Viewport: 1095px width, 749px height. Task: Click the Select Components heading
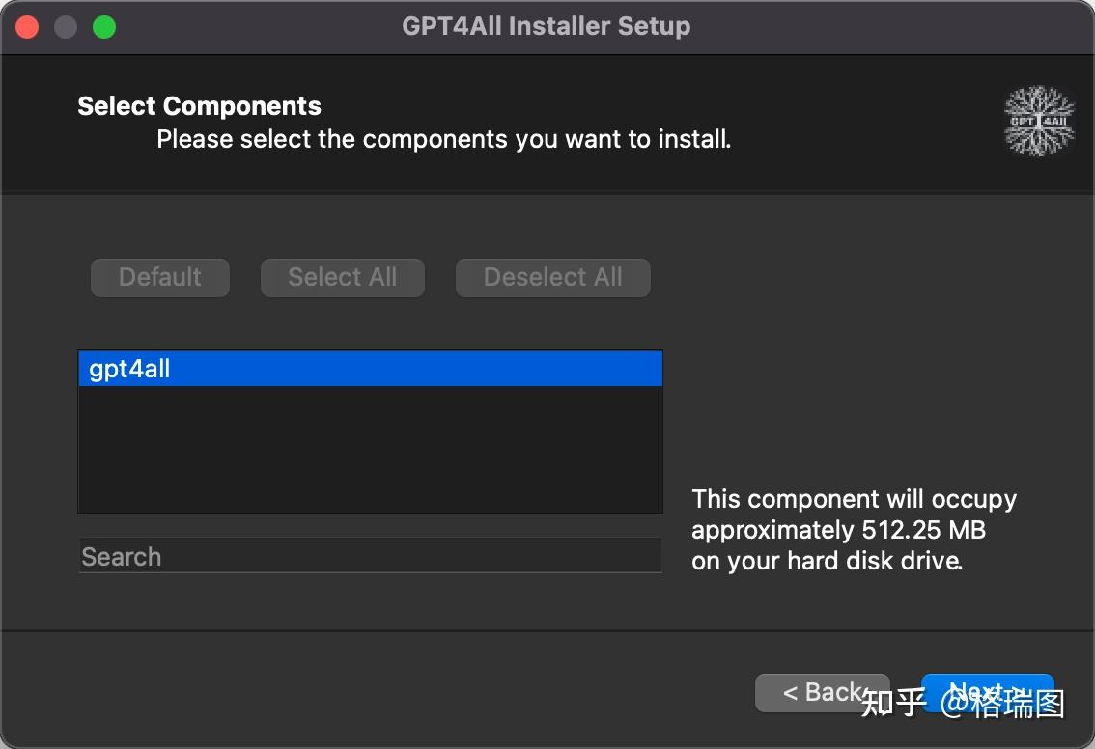[x=199, y=105]
